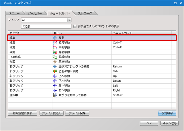Open the フィルタ All dropdown
This screenshot has height=131, width=184.
coord(69,20)
